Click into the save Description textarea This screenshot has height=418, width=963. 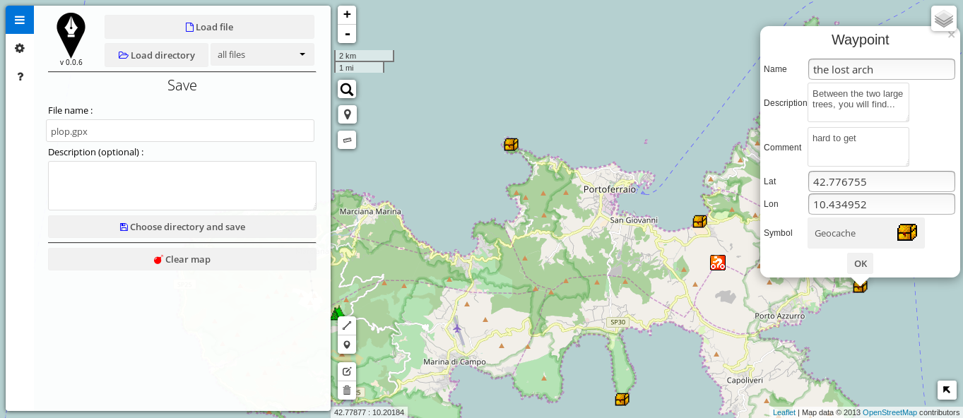pyautogui.click(x=182, y=186)
